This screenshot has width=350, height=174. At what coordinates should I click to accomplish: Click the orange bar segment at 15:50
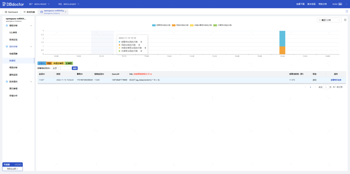[x=282, y=50]
